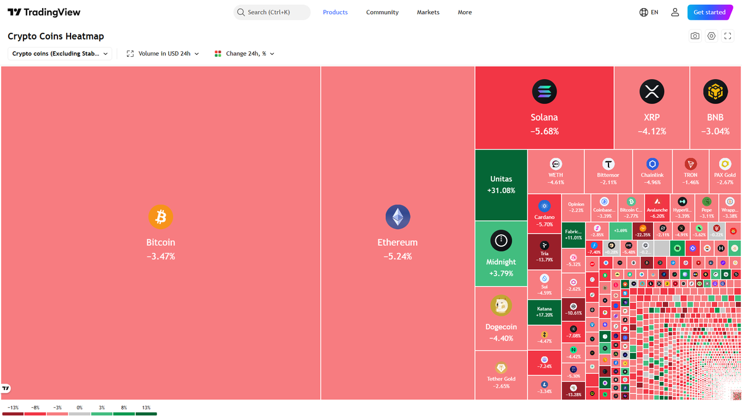Select the Avalanche tile icon
742x417 pixels.
657,201
